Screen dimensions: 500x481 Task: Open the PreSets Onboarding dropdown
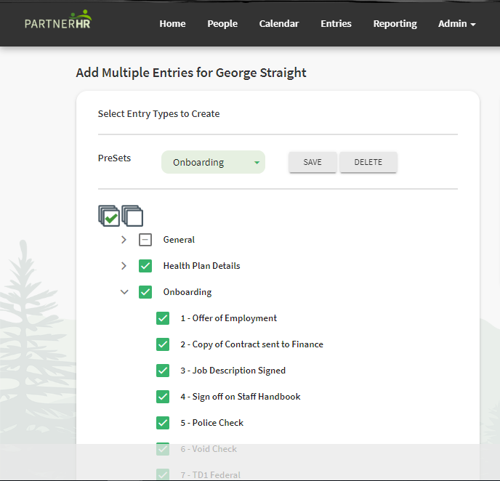[x=213, y=162]
